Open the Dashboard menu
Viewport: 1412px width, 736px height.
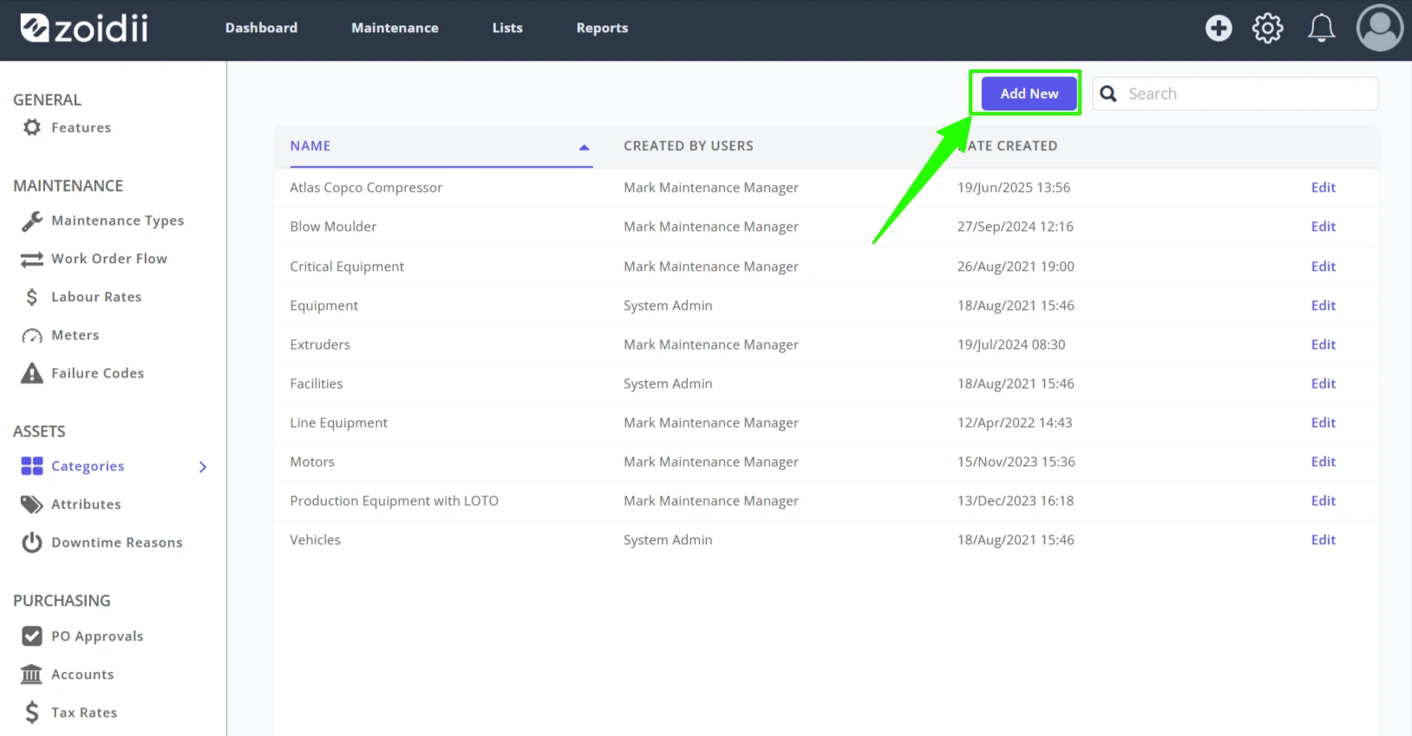(261, 28)
